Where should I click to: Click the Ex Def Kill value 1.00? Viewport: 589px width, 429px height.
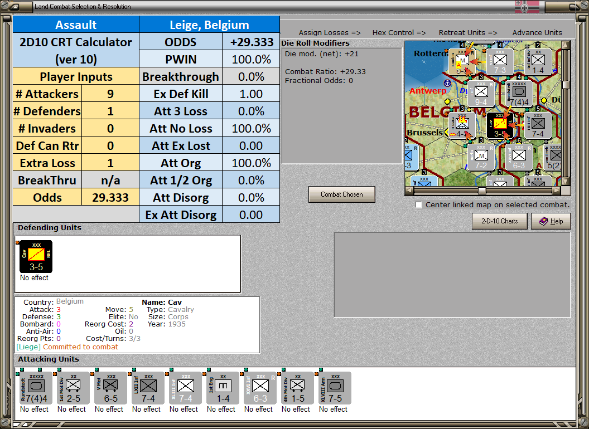pyautogui.click(x=251, y=94)
